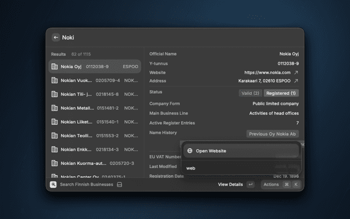This screenshot has width=350, height=219.
Task: Select the Nokian Enkk... 0218134-3 result
Action: (95, 149)
